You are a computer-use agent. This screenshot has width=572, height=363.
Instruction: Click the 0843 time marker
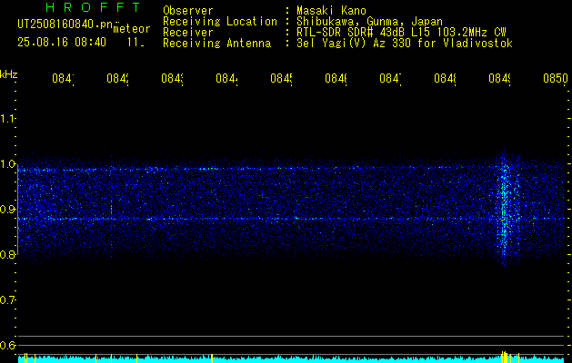(x=172, y=78)
